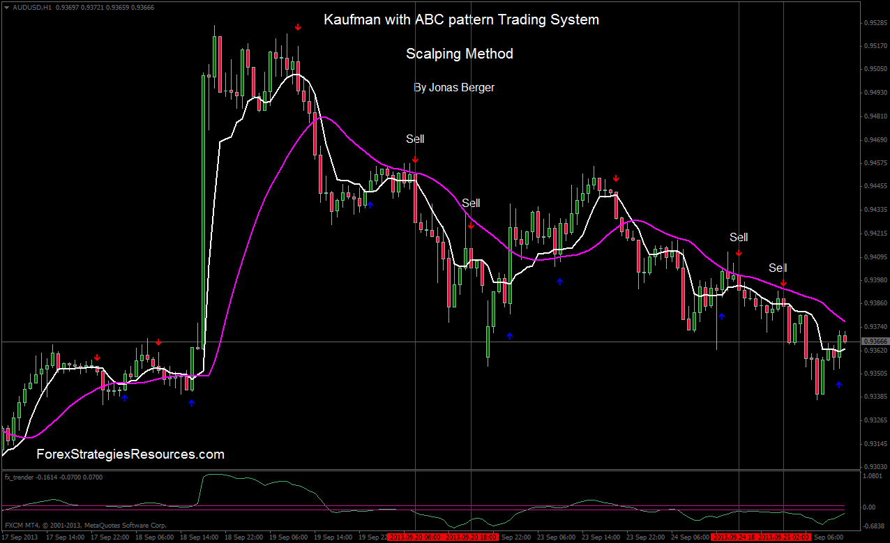Click the FXCM MT4 MetaQuotes copyright text
The width and height of the screenshot is (890, 543).
click(x=86, y=525)
